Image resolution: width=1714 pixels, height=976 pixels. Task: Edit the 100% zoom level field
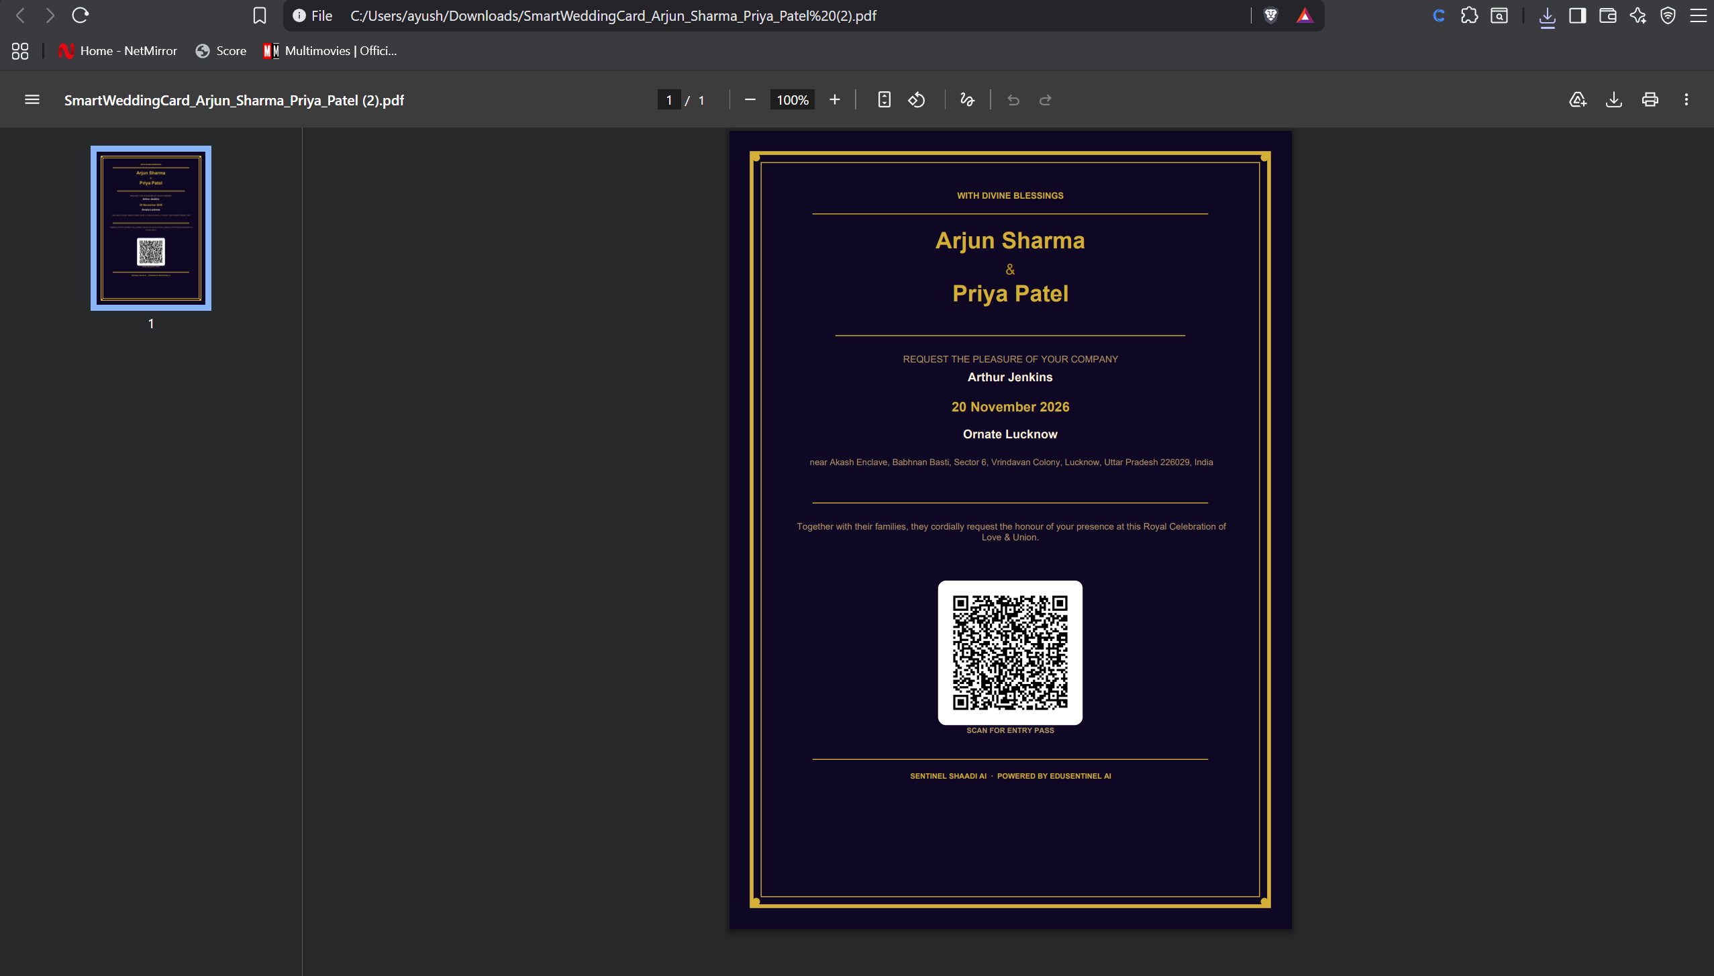point(793,100)
